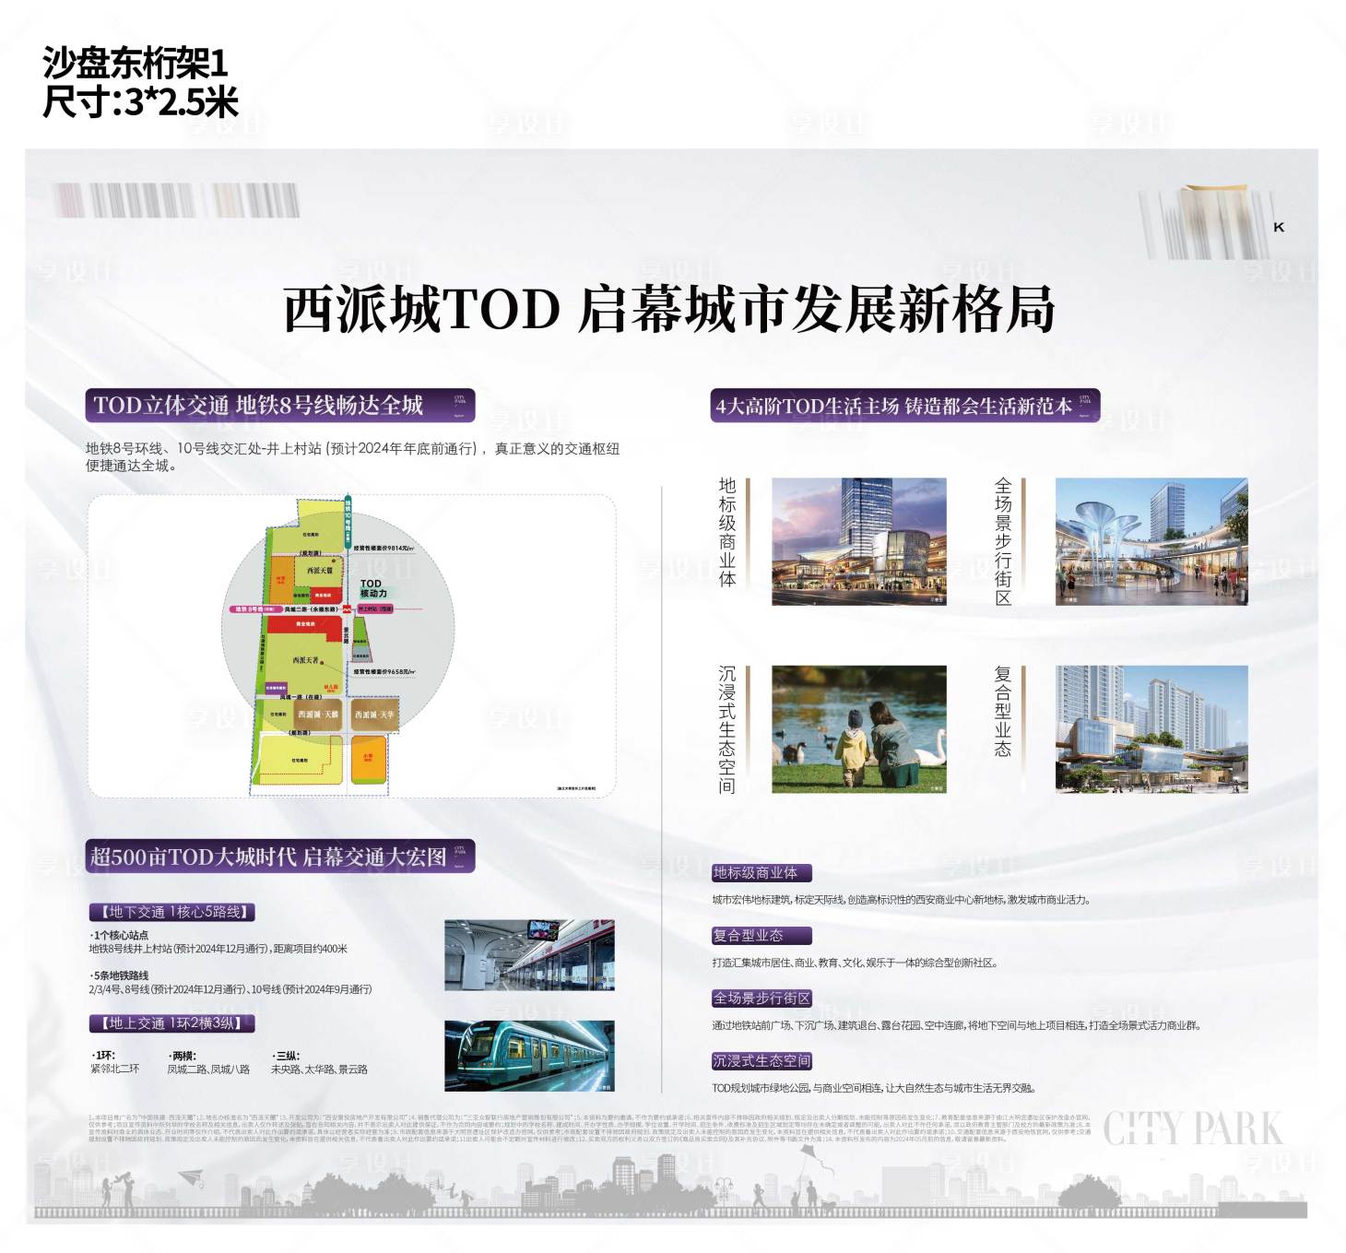Select description starting TOD规划城市绿地公园

[x=873, y=1088]
